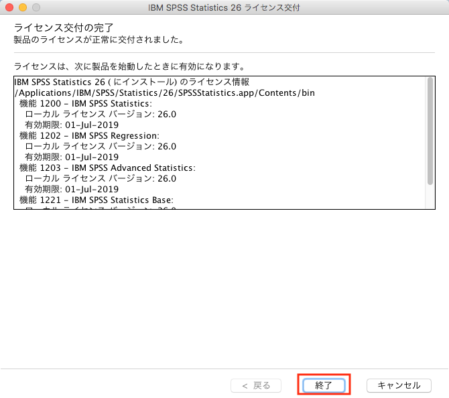This screenshot has height=398, width=449.
Task: Click the 機能 1203 – IBM SPSS Advanced Statistics line
Action: pyautogui.click(x=107, y=168)
